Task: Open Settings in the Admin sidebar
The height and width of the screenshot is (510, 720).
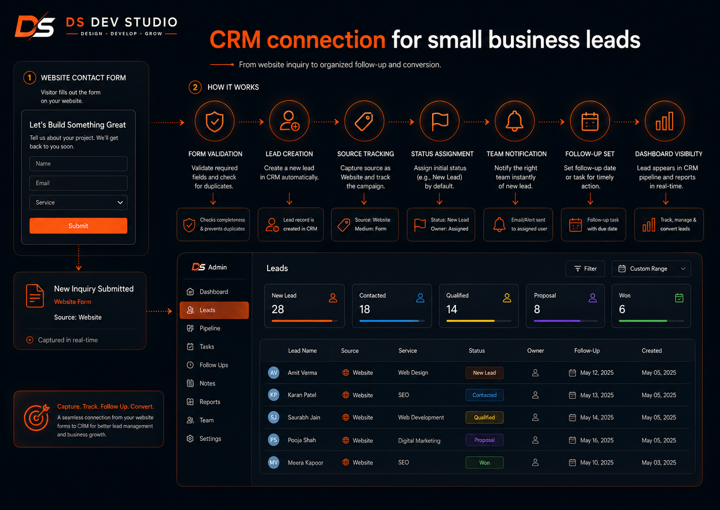Action: pyautogui.click(x=214, y=439)
